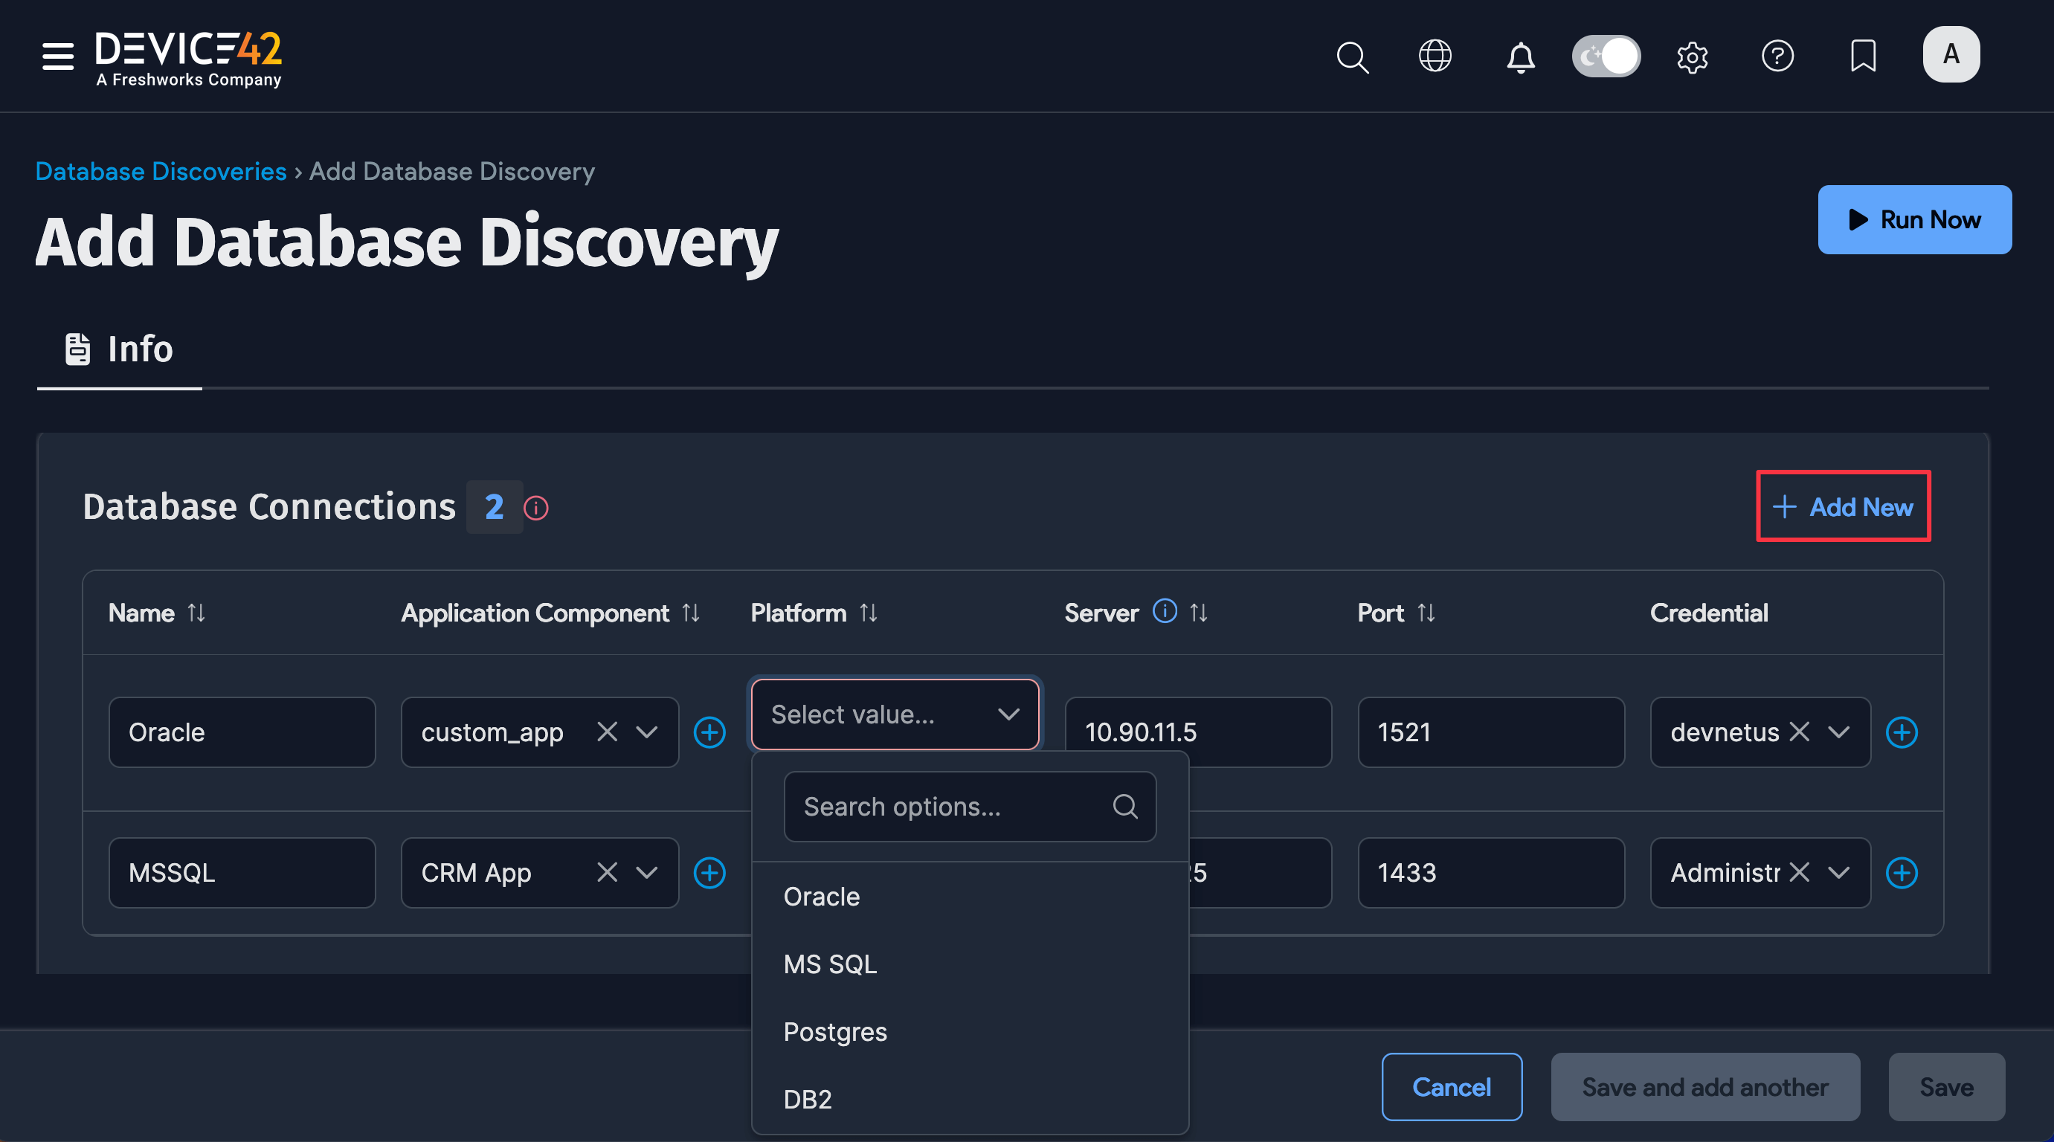
Task: Click the Add New connection button
Action: point(1843,507)
